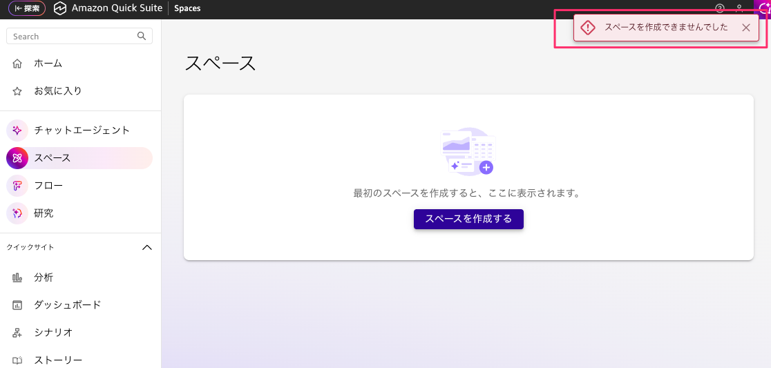Open the お気に入り star icon
This screenshot has width=771, height=368.
17,91
